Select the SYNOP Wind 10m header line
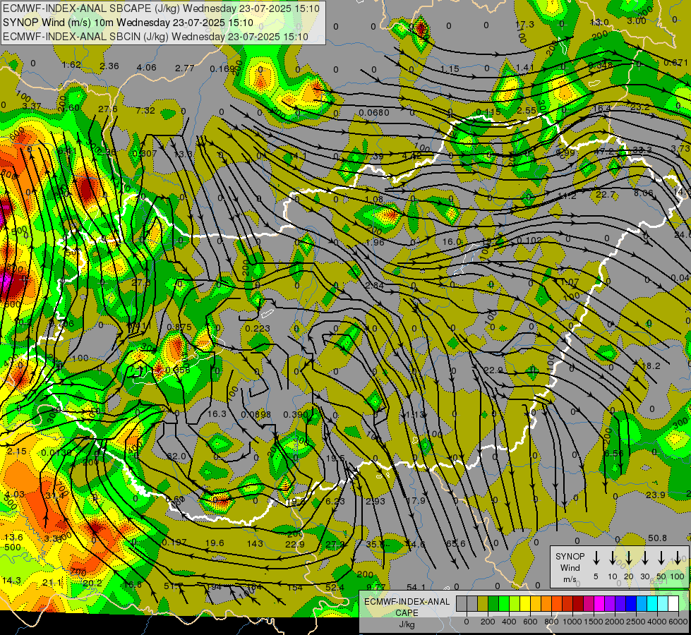Viewport: 691px width, 635px height. 128,23
